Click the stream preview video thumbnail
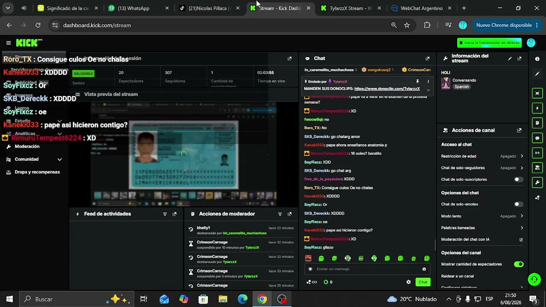Screen dimensions: 546x307 183,154
